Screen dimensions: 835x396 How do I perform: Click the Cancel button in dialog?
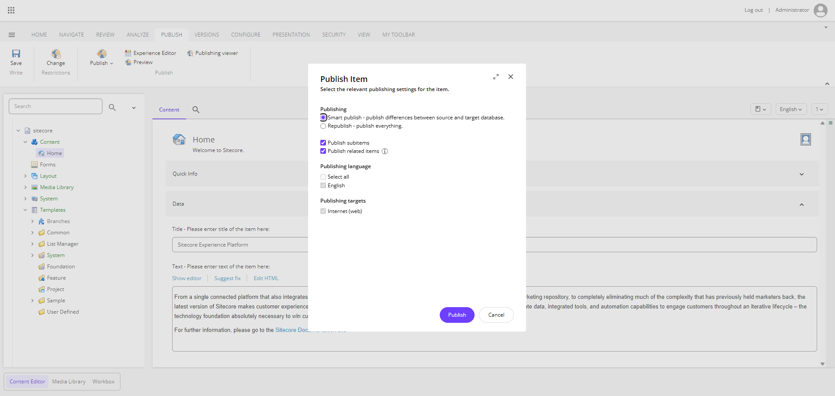point(496,315)
